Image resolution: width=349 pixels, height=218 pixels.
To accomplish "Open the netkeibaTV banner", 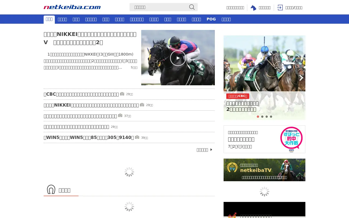I will [264, 170].
